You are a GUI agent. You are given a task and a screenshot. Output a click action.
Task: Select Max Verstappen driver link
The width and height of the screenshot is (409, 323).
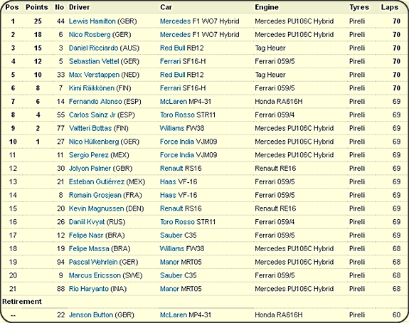[x=94, y=75]
